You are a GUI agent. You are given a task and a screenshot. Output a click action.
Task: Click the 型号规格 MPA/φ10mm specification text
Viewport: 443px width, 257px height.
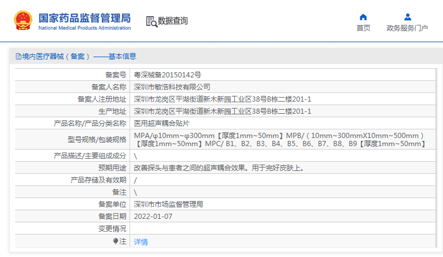coord(280,140)
